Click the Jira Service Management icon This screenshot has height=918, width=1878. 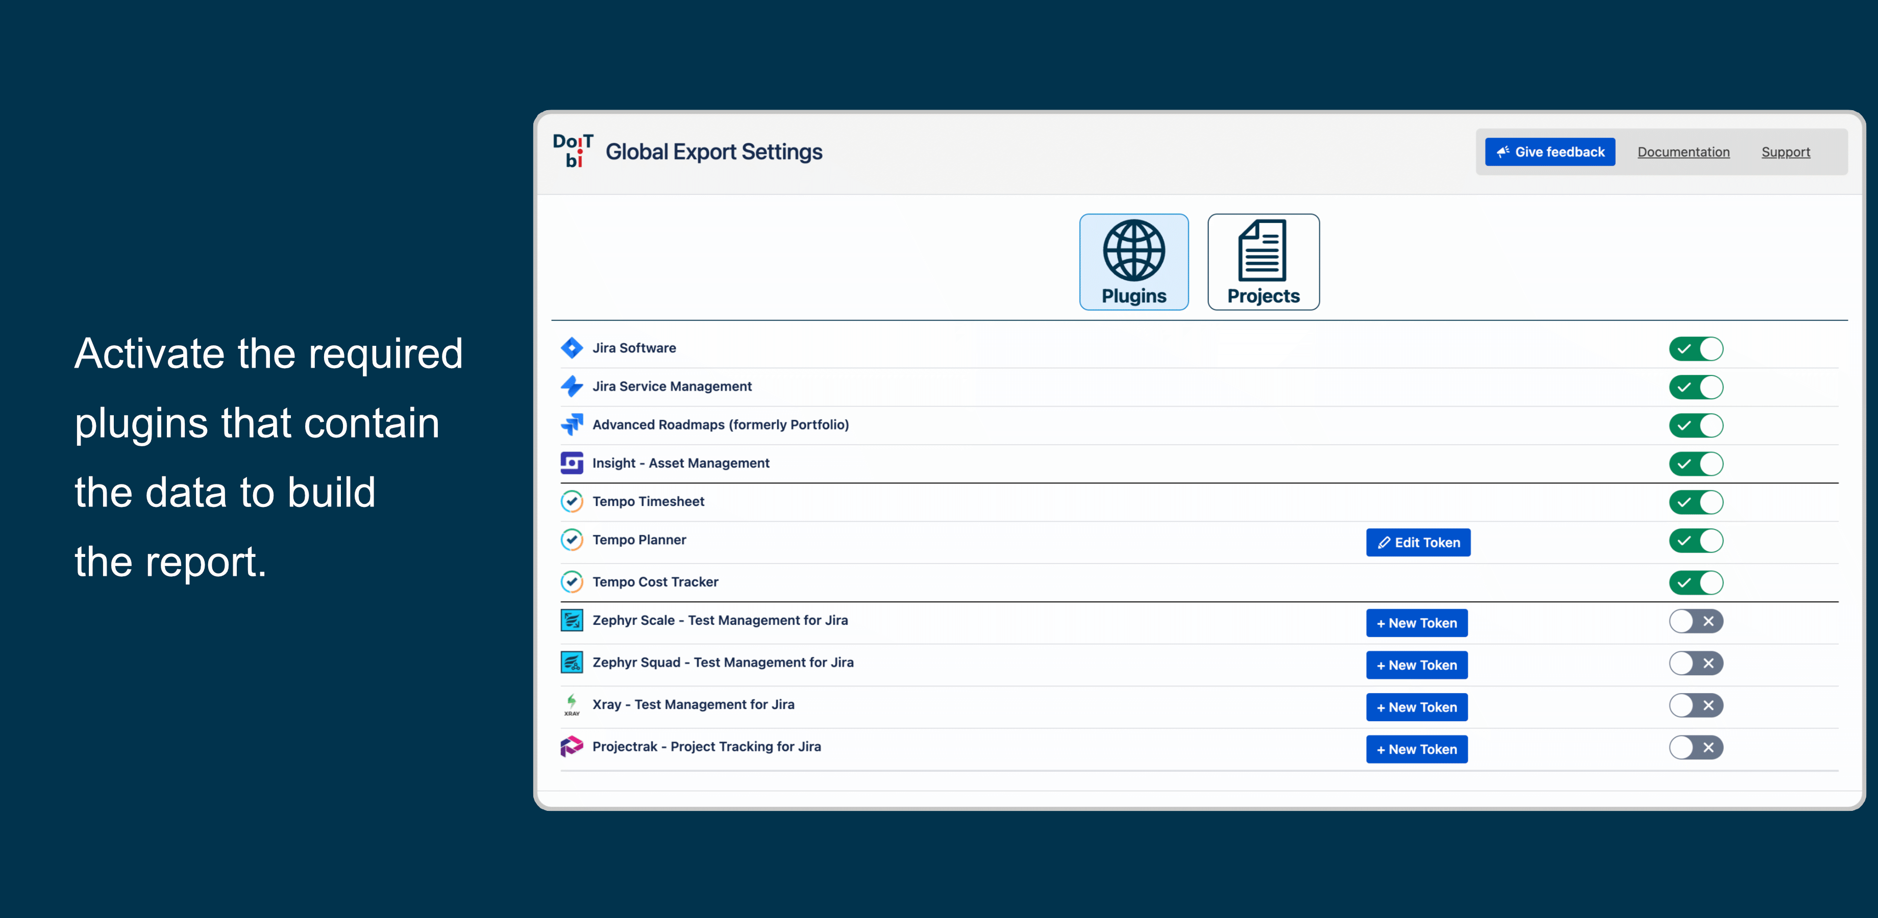(573, 386)
